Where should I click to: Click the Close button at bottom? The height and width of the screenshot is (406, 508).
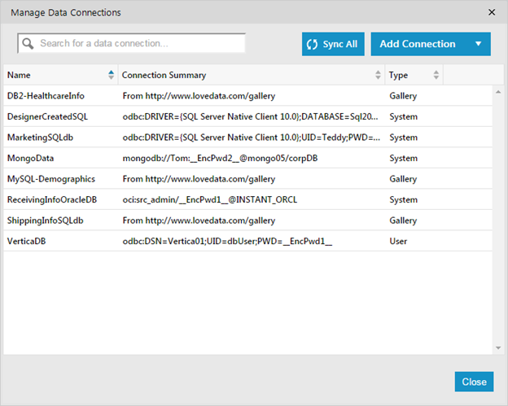pos(473,381)
